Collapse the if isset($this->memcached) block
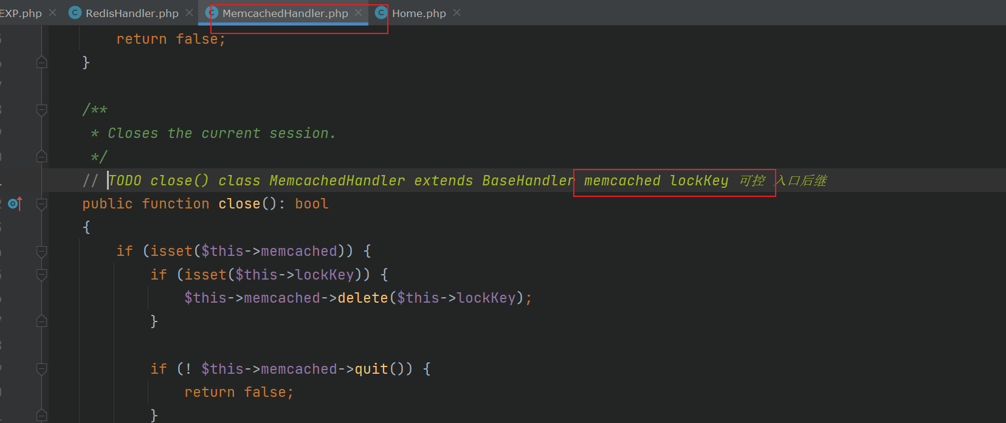 point(41,252)
